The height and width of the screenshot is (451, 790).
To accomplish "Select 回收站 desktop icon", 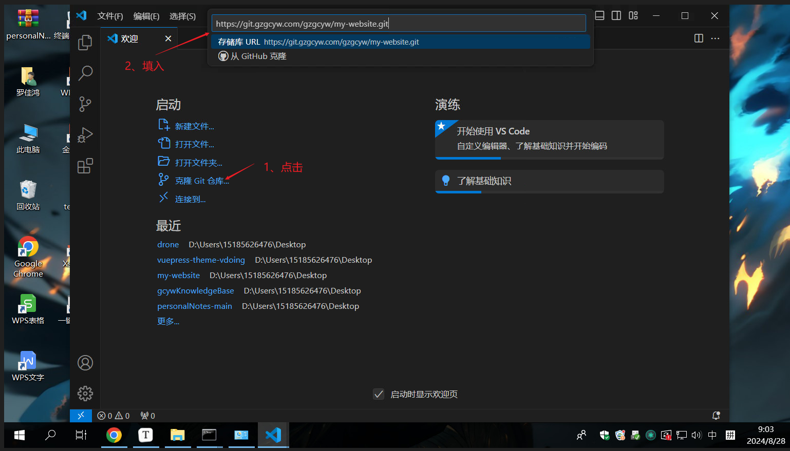I will [28, 195].
